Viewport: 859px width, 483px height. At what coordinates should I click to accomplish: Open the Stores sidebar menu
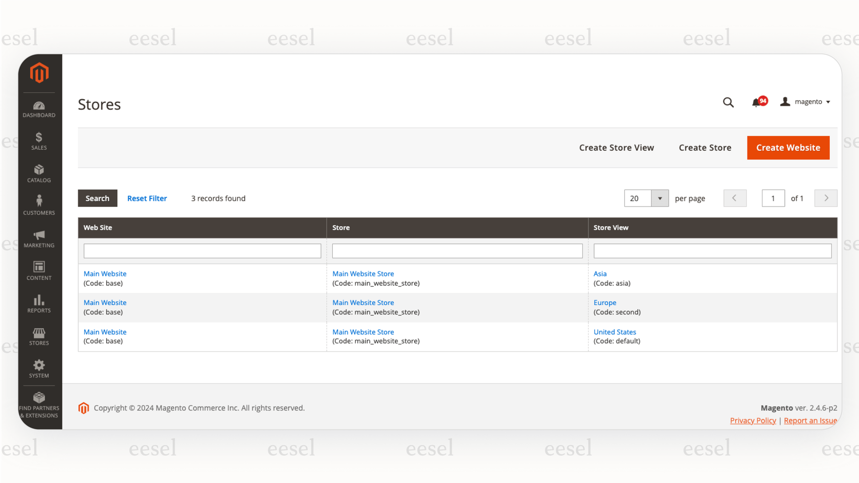[x=39, y=336]
